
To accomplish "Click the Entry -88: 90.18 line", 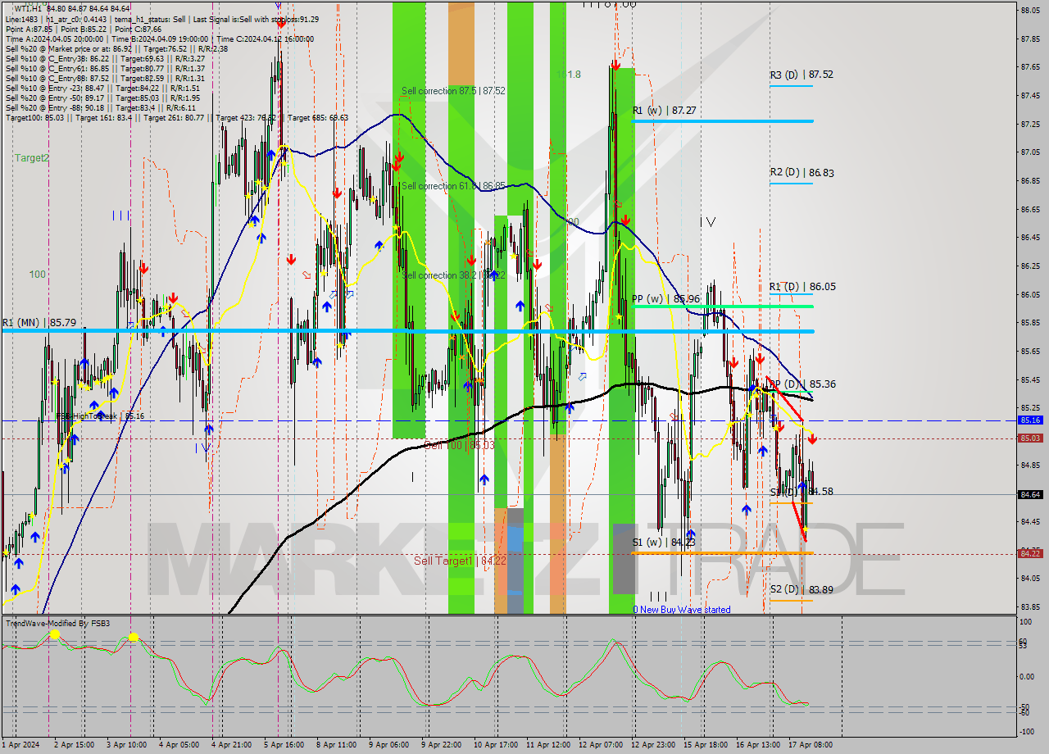I will (x=101, y=107).
